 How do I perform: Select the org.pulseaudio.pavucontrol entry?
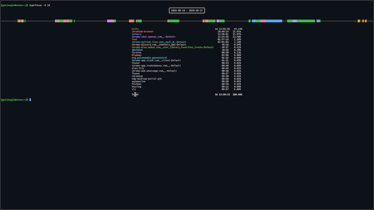click(x=149, y=57)
